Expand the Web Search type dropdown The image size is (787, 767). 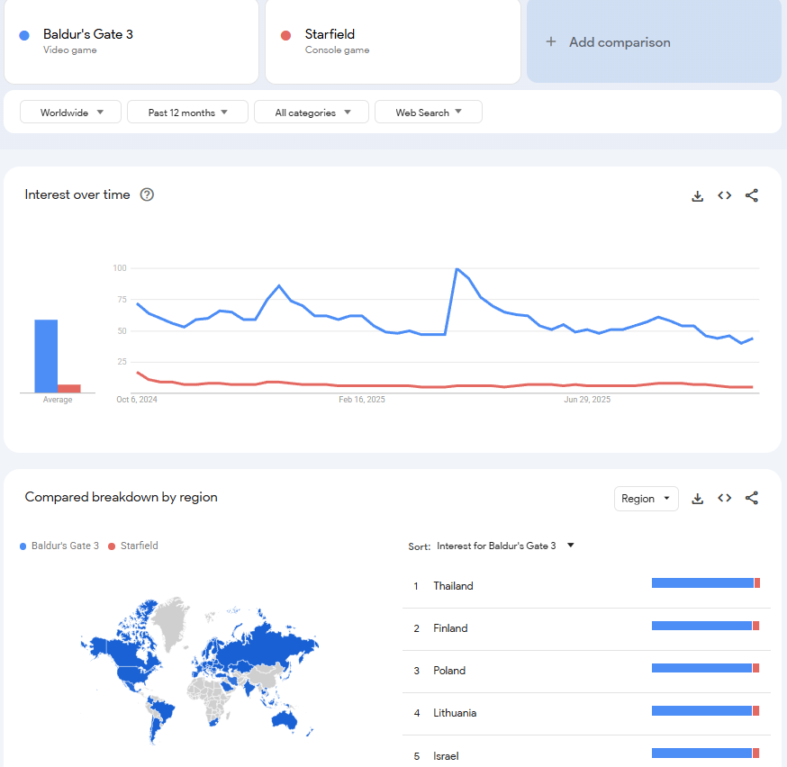[429, 113]
